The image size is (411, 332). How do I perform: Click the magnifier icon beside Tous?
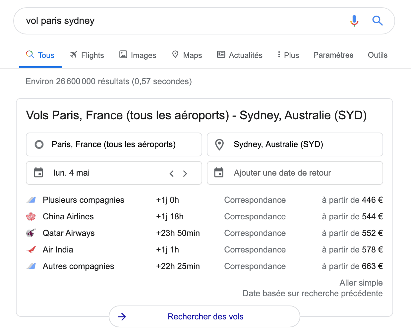point(30,54)
